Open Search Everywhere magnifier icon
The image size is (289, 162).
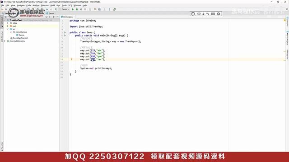[287, 9]
